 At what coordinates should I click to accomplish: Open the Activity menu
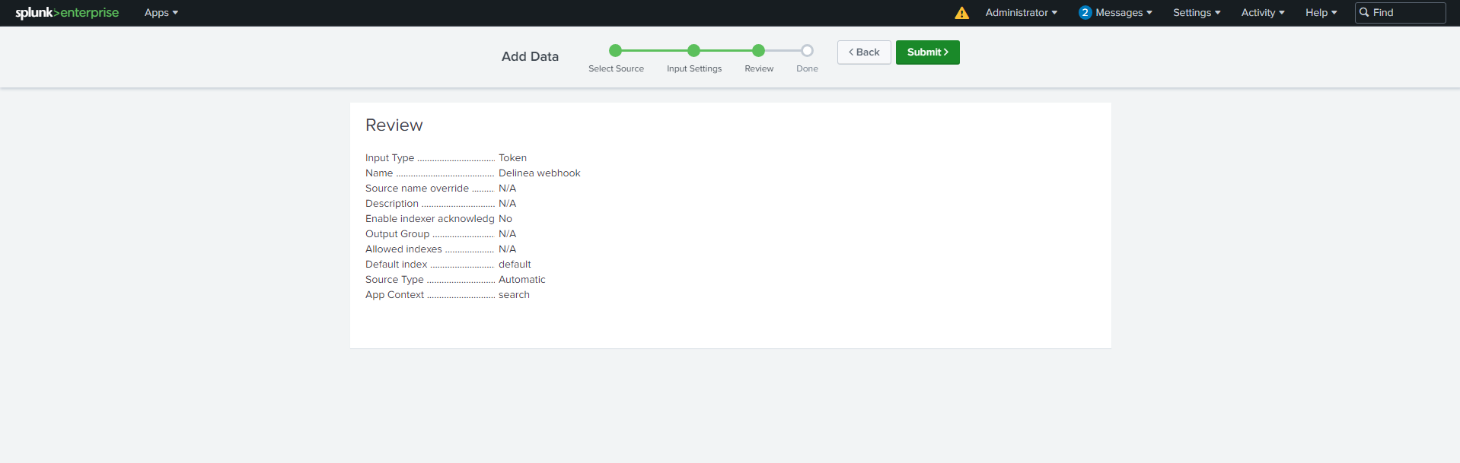pos(1262,13)
